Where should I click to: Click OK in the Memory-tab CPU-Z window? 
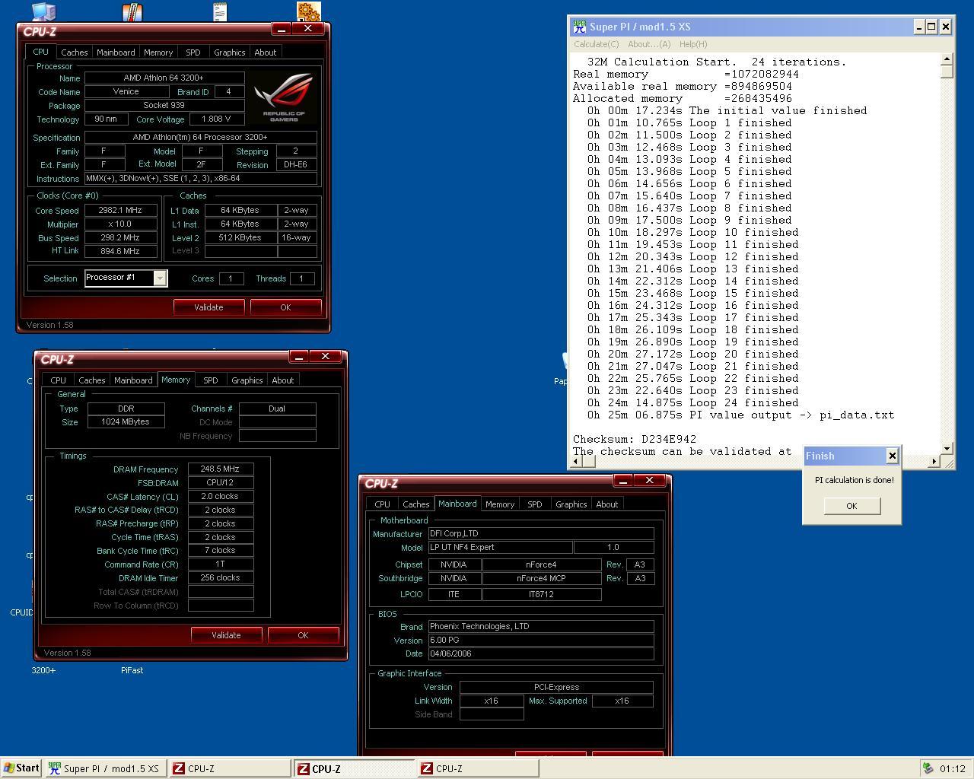click(x=303, y=635)
